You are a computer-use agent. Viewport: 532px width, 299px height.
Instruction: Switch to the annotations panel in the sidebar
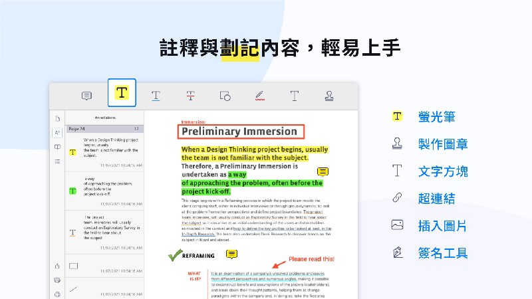tap(58, 133)
